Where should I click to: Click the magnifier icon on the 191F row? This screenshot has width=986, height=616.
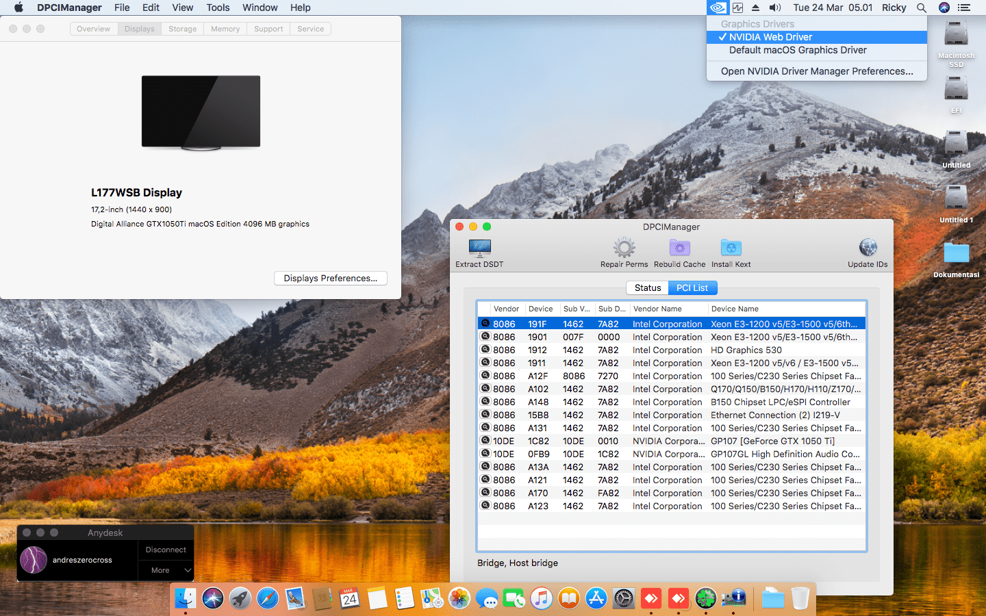(x=485, y=324)
